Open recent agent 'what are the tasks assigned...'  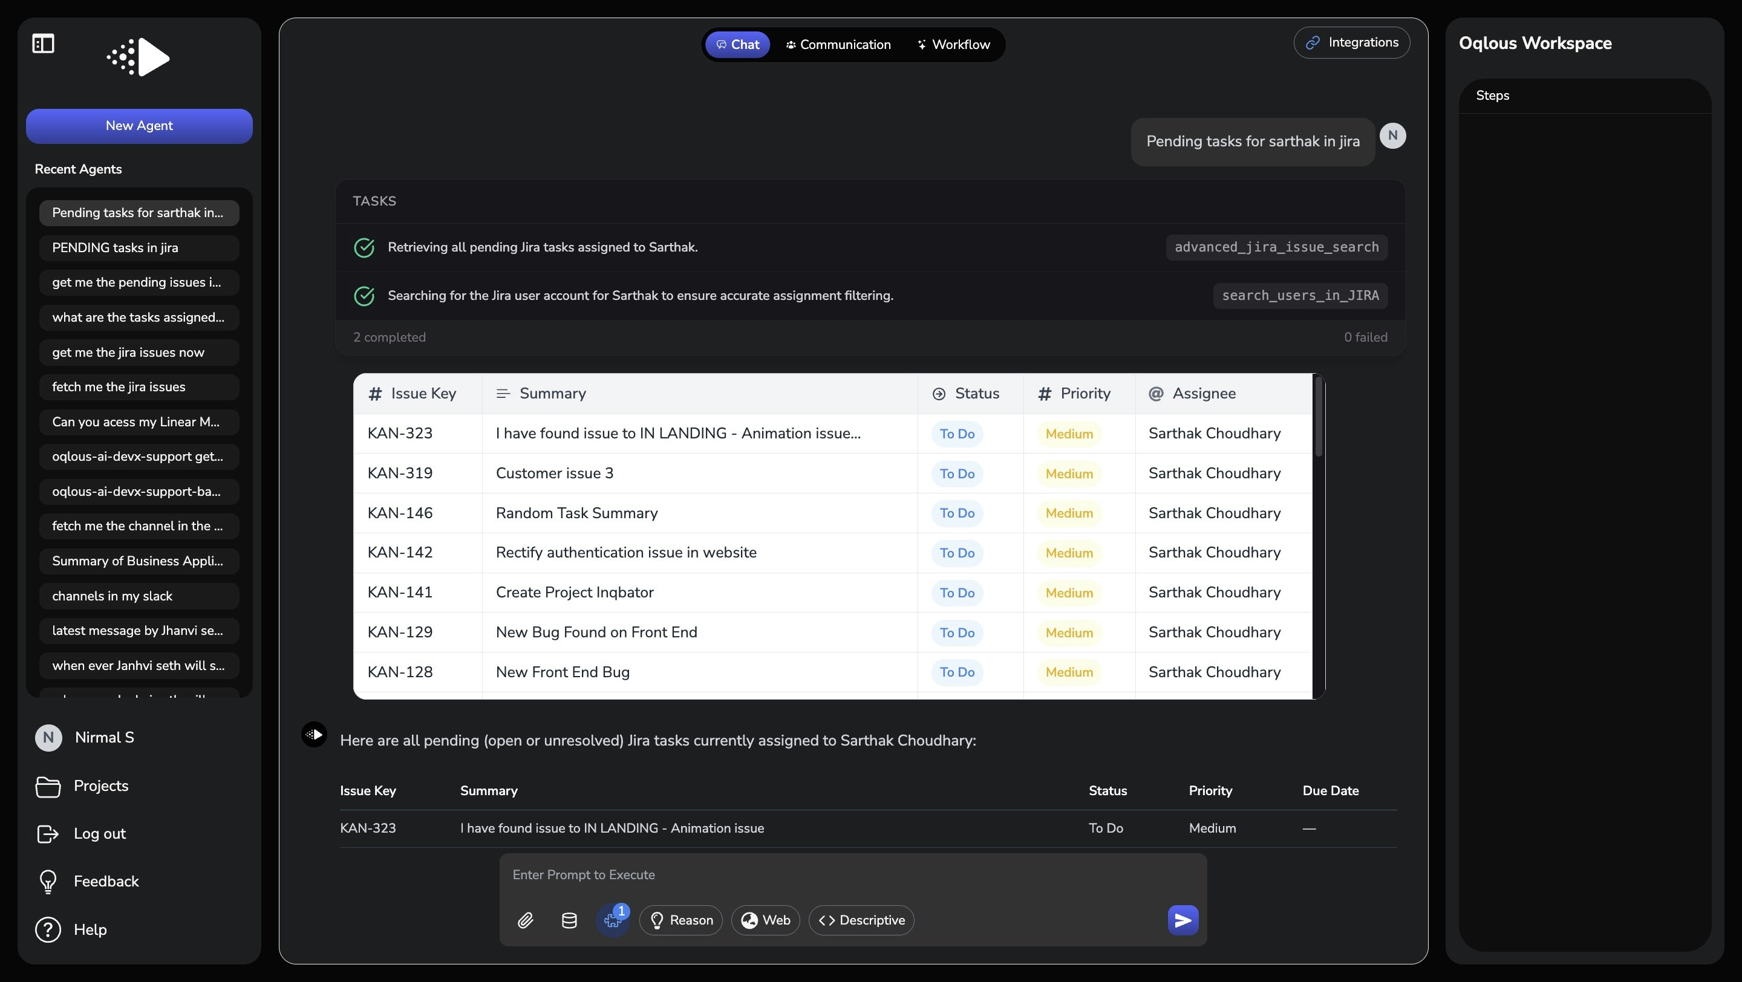pos(139,317)
